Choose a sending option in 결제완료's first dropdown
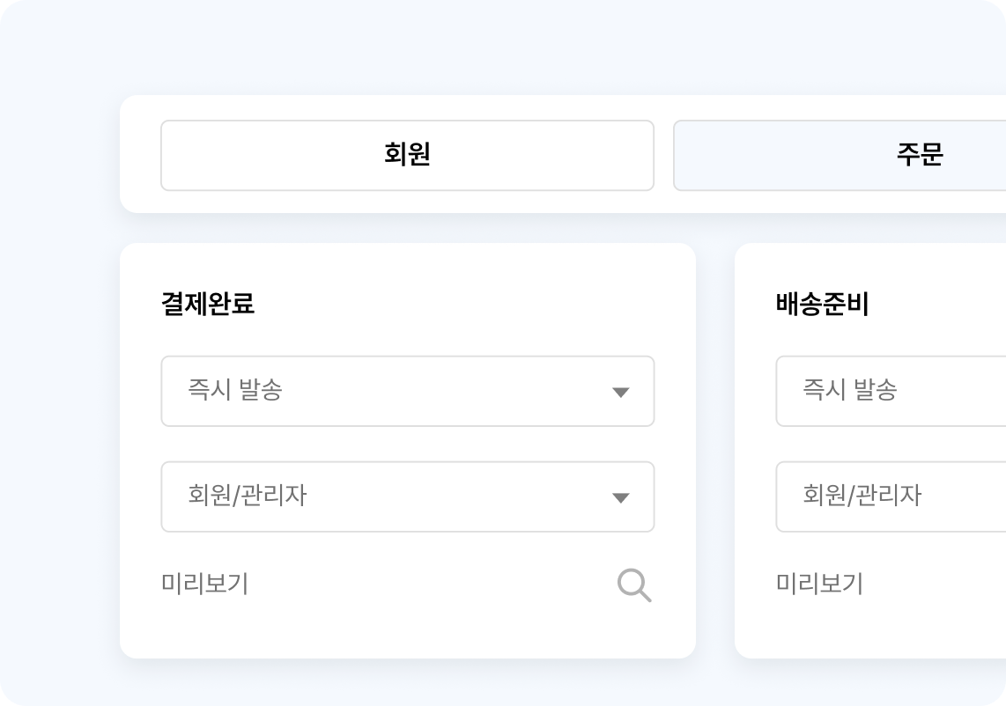1006x706 pixels. [407, 392]
